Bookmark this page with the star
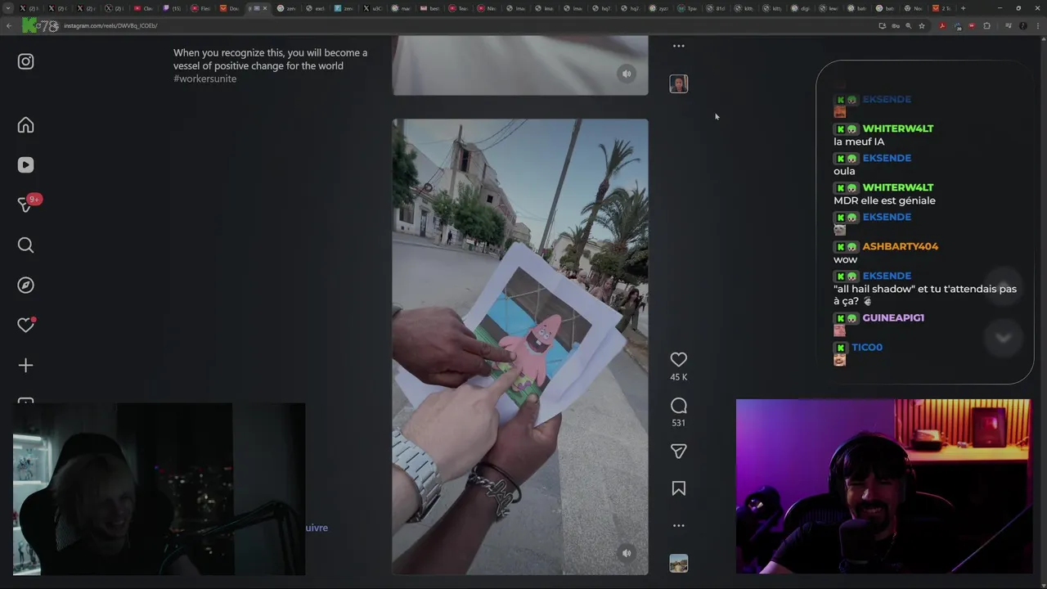This screenshot has height=589, width=1047. point(922,25)
